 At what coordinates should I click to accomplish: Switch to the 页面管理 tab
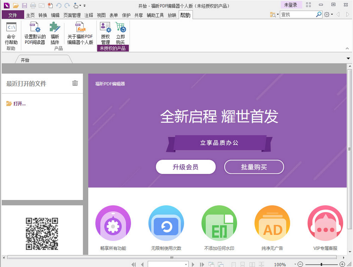[72, 15]
